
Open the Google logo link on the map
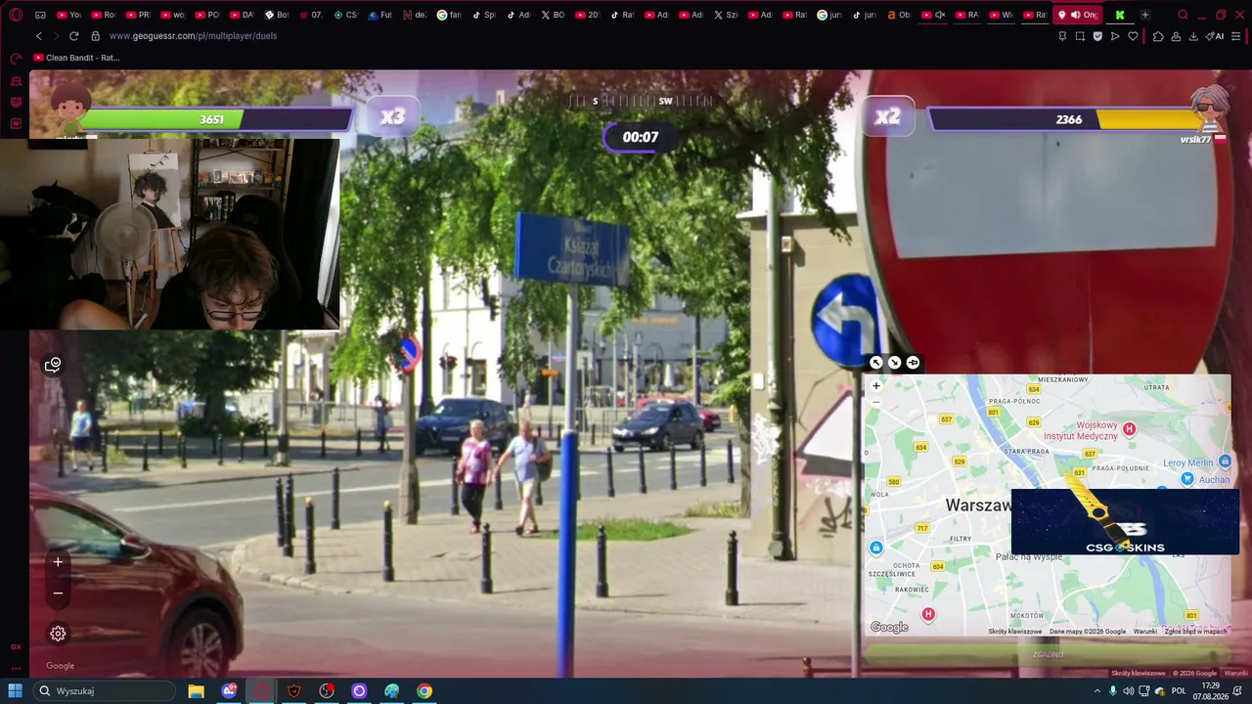click(x=889, y=627)
